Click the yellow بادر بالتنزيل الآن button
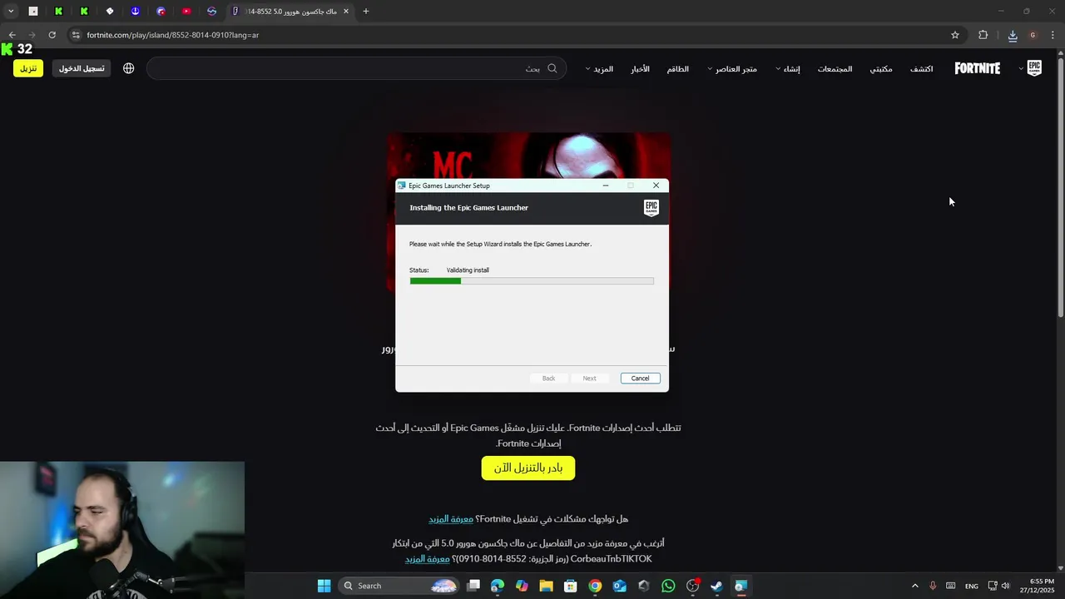 coord(528,468)
